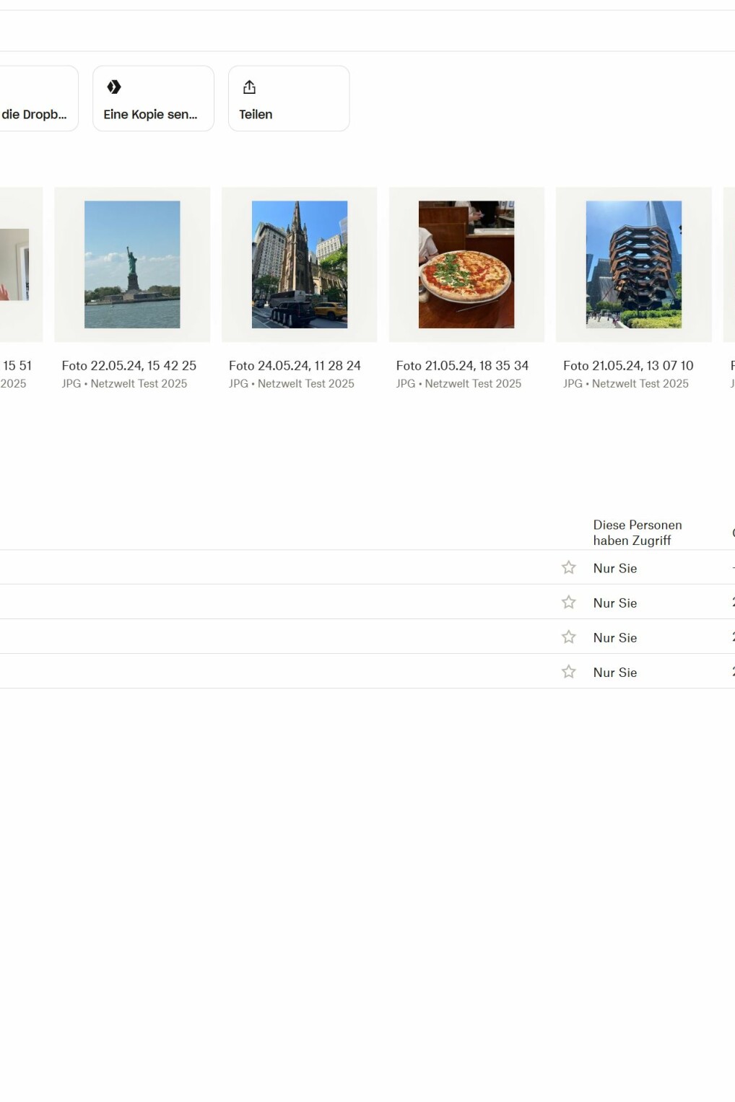Click the send-copy icon above Eine Kopie senden

[x=115, y=87]
